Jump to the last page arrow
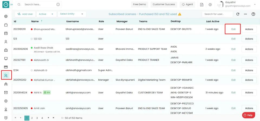The height and width of the screenshot is (121, 260). tap(53, 118)
